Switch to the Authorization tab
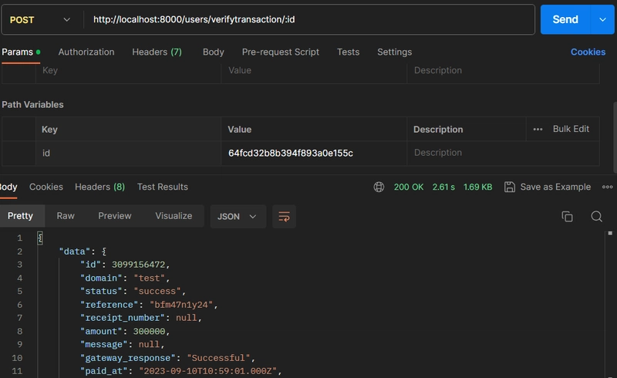617x378 pixels. (86, 52)
